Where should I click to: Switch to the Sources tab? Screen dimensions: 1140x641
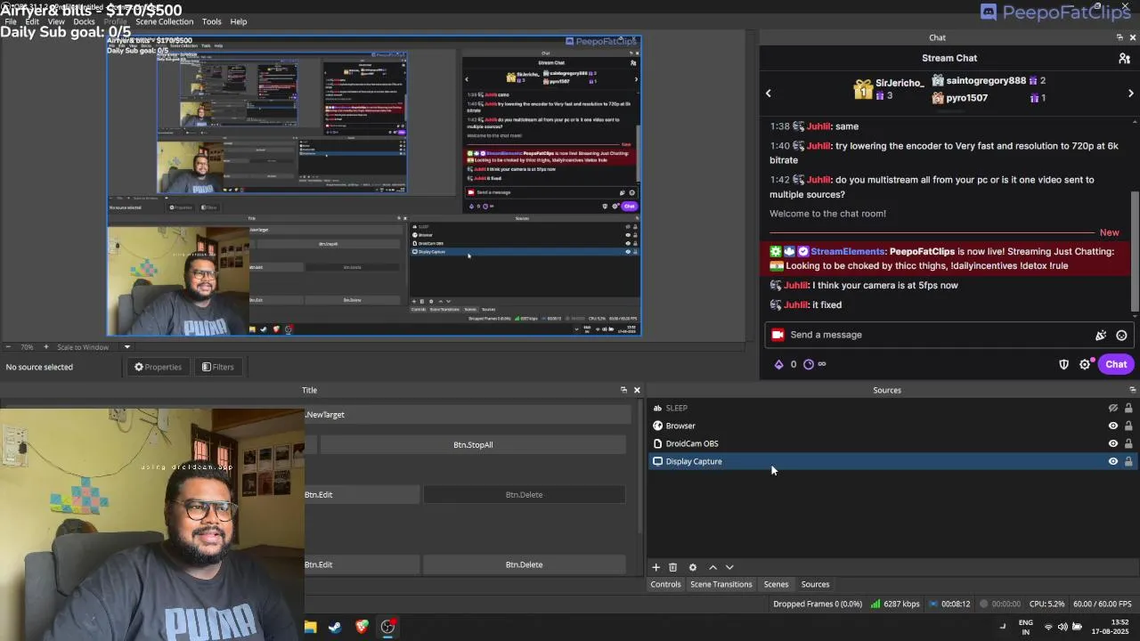coord(815,584)
